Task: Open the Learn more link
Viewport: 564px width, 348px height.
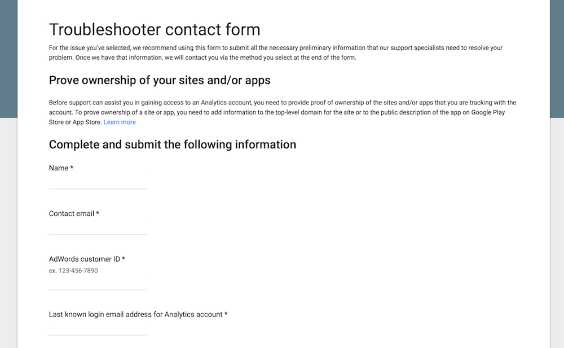Action: 120,122
